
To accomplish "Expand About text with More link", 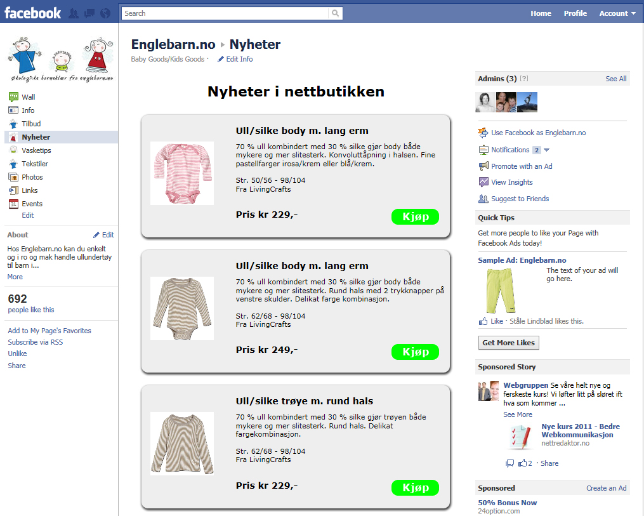I will (15, 277).
